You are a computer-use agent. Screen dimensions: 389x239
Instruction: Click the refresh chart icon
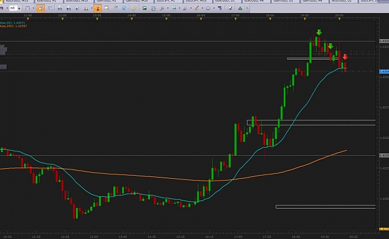[x=153, y=9]
